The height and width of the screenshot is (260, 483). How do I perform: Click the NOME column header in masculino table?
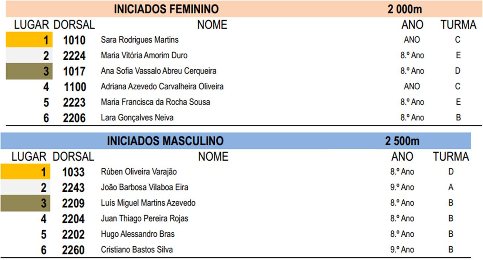213,157
